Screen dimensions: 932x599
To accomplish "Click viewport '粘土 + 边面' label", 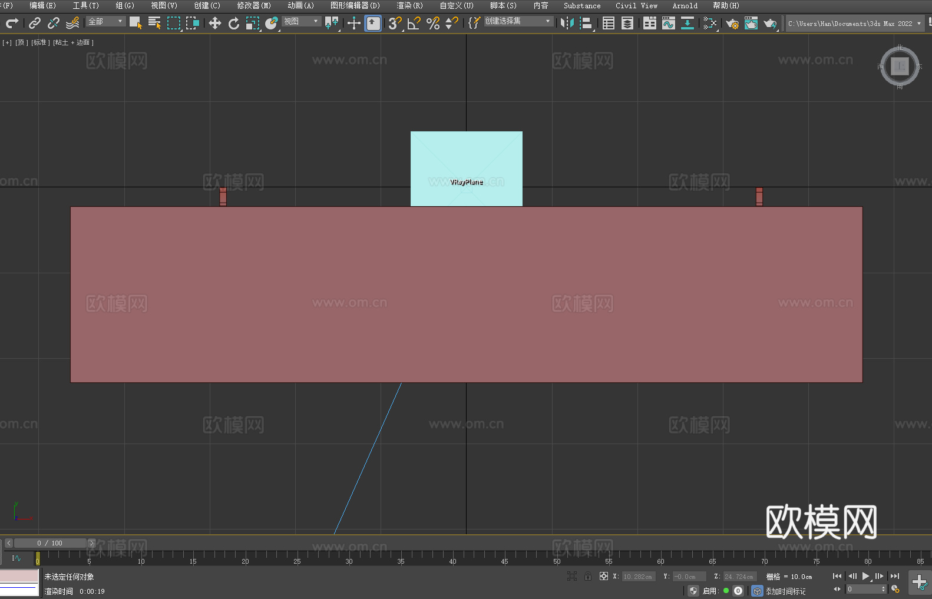I will tap(74, 42).
